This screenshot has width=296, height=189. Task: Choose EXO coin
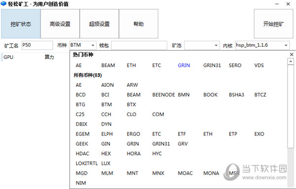coord(259,134)
